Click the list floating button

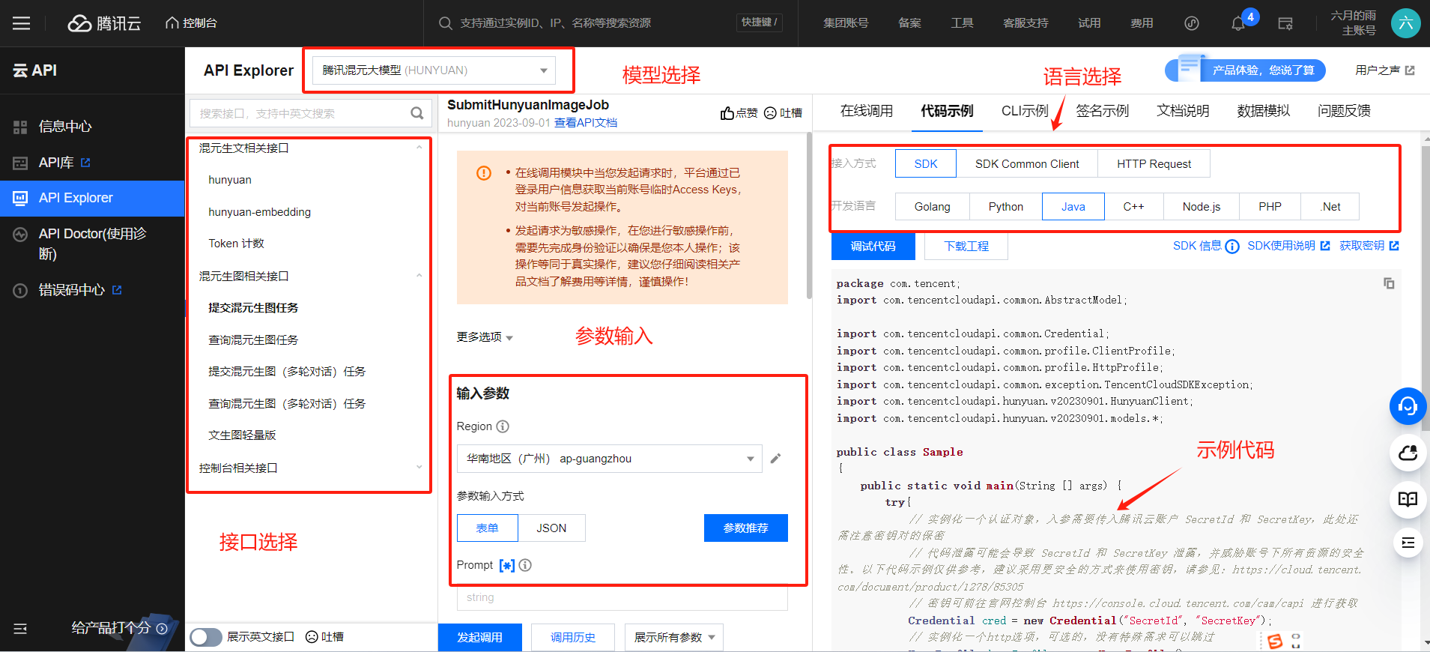[x=1408, y=543]
